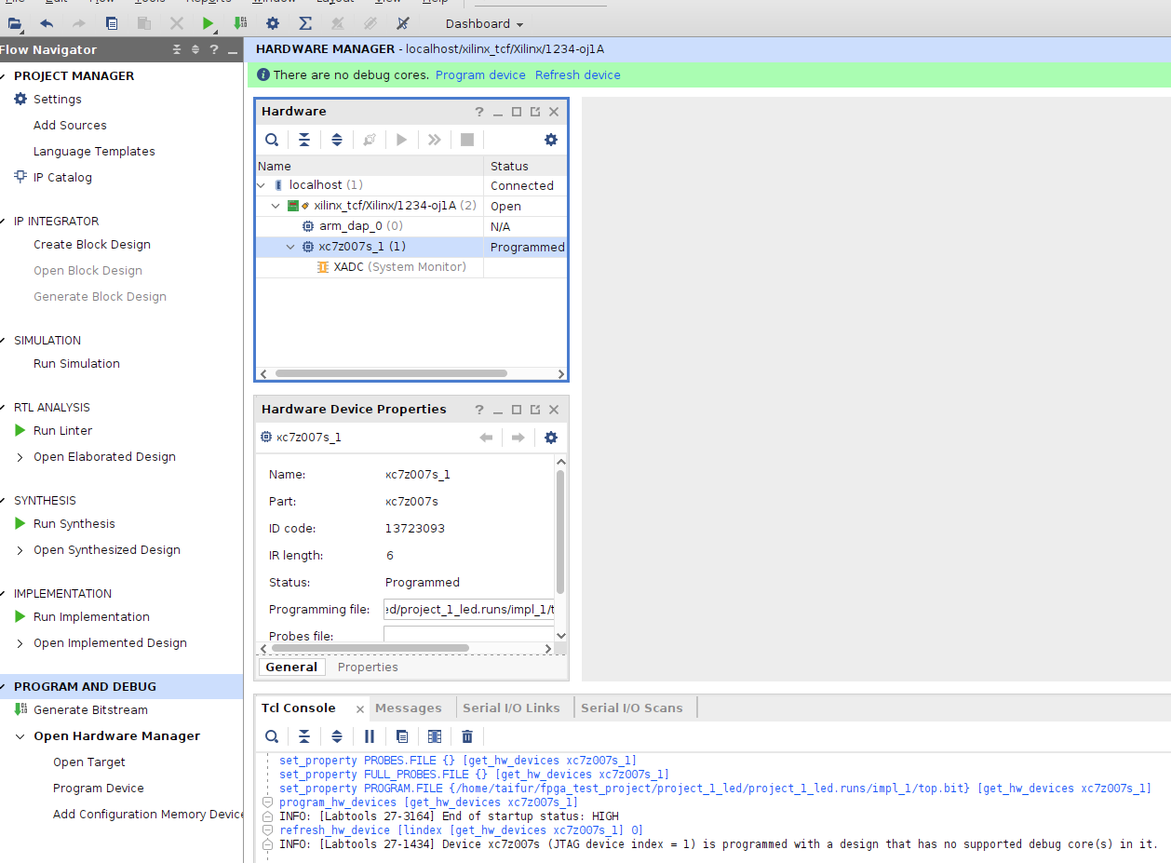This screenshot has width=1171, height=863.
Task: Generate bitstream from main toolbar icon
Action: pyautogui.click(x=239, y=23)
